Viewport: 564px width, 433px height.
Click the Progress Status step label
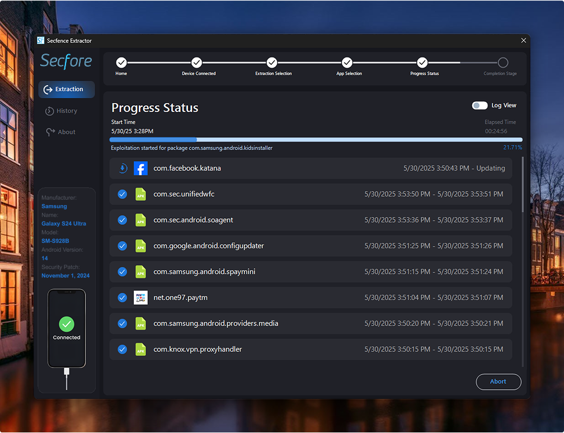pyautogui.click(x=425, y=74)
